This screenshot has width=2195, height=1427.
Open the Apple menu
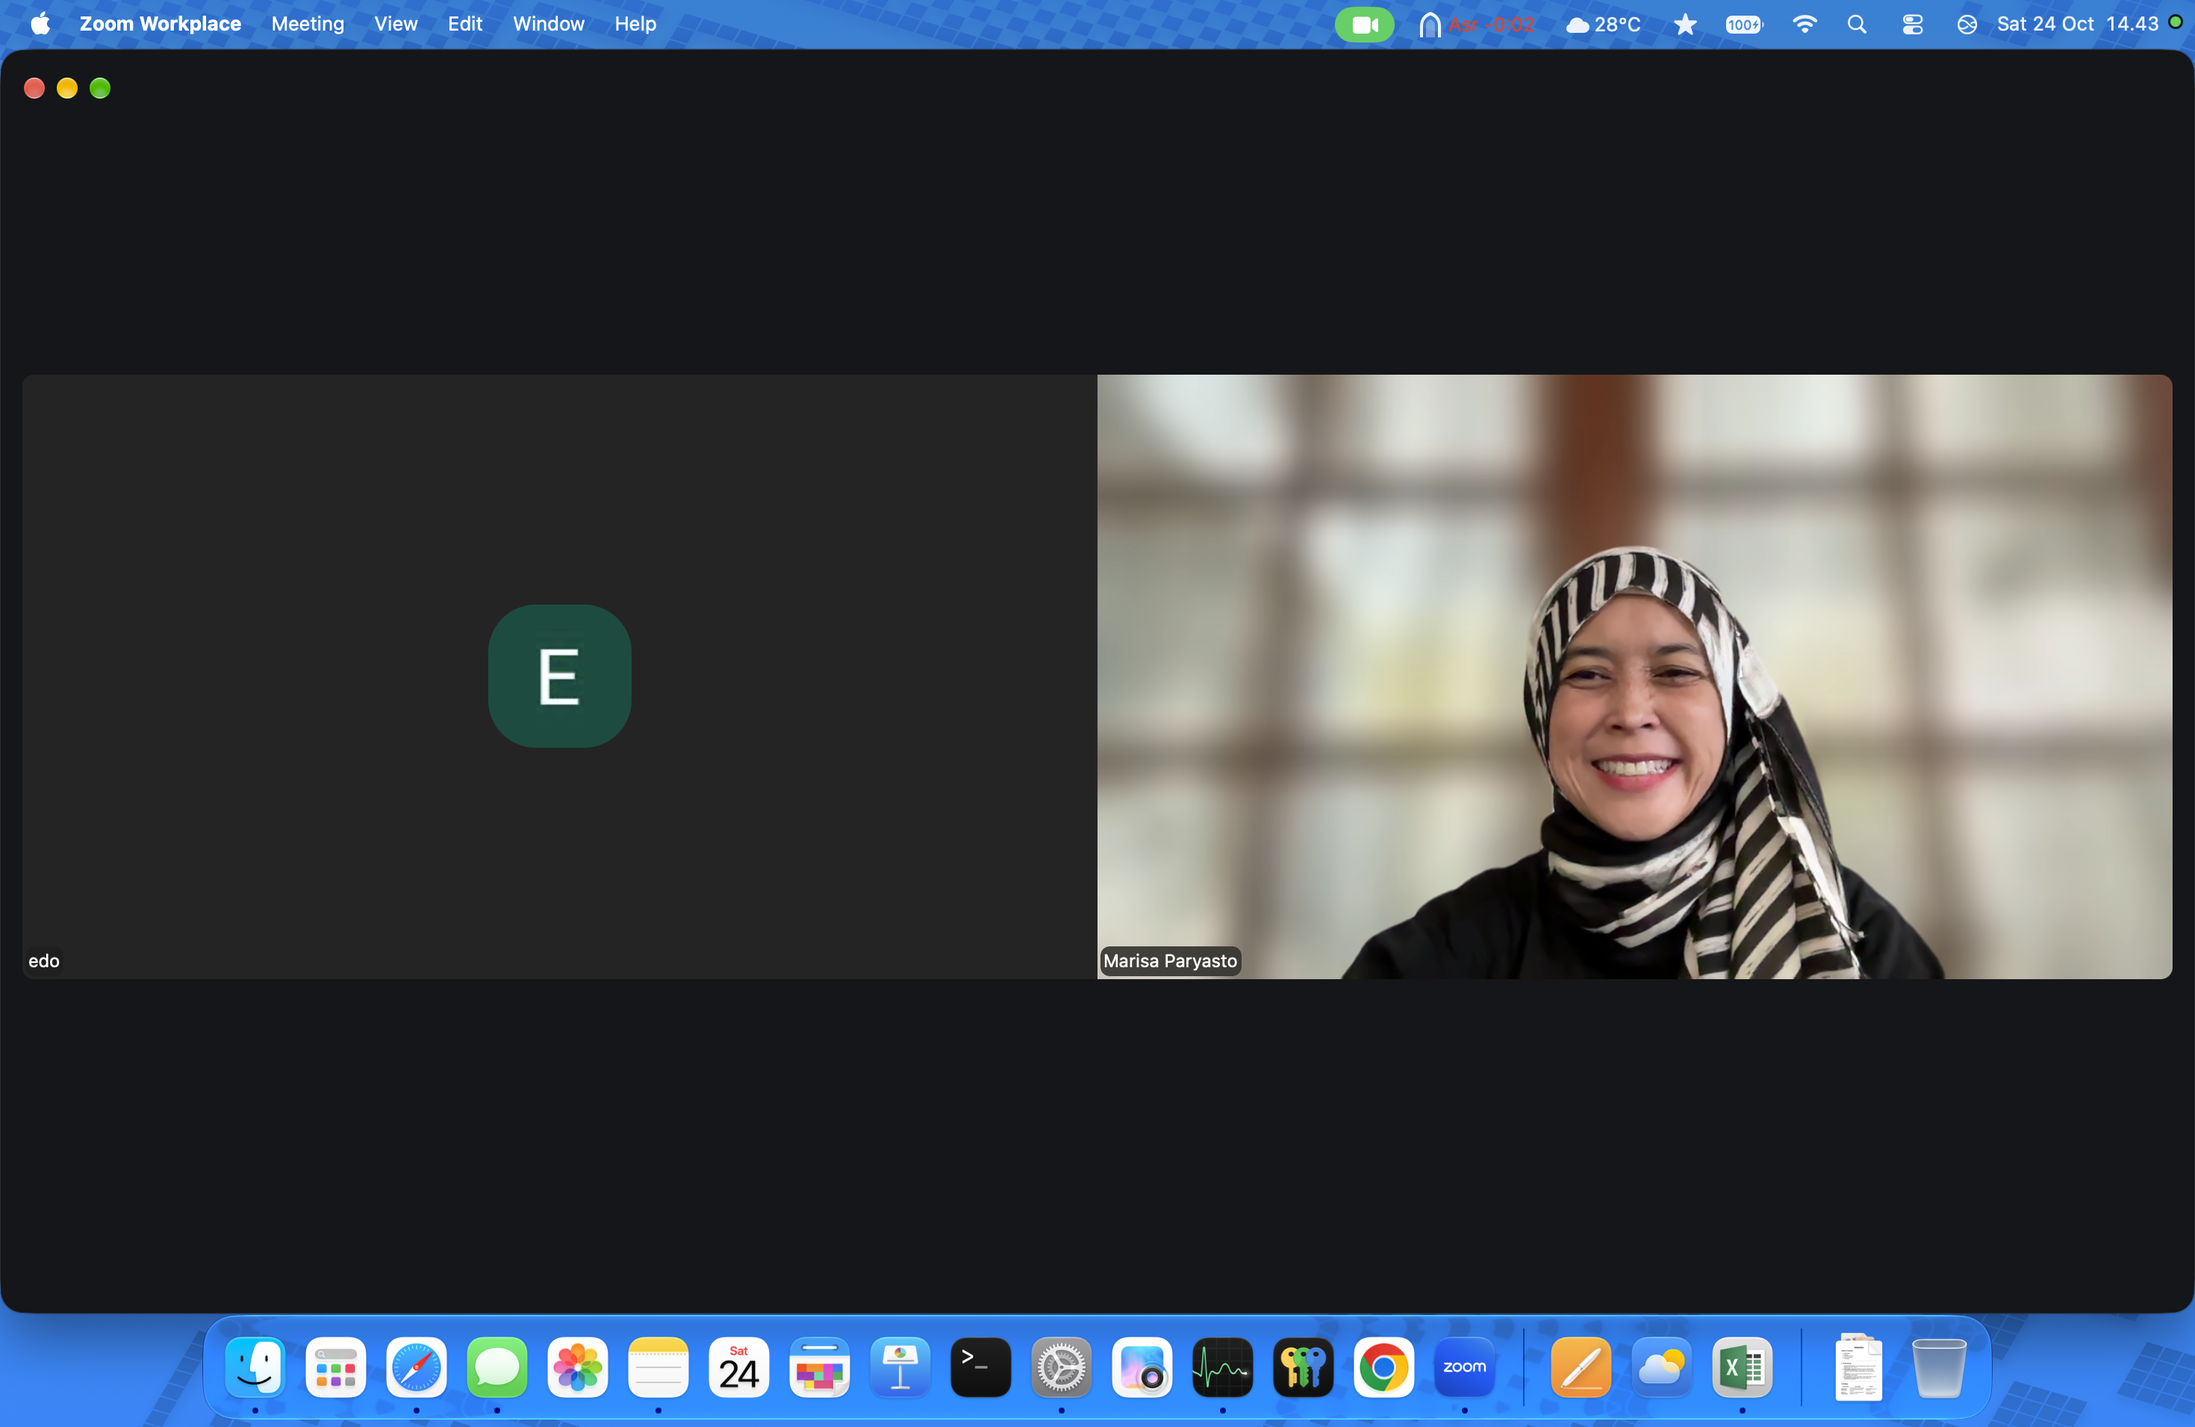click(40, 24)
